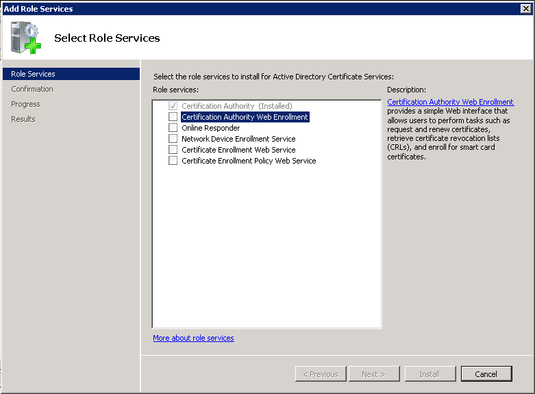Viewport: 535px width, 394px height.
Task: Tick Network Device Enrollment Service checkbox
Action: tap(173, 139)
